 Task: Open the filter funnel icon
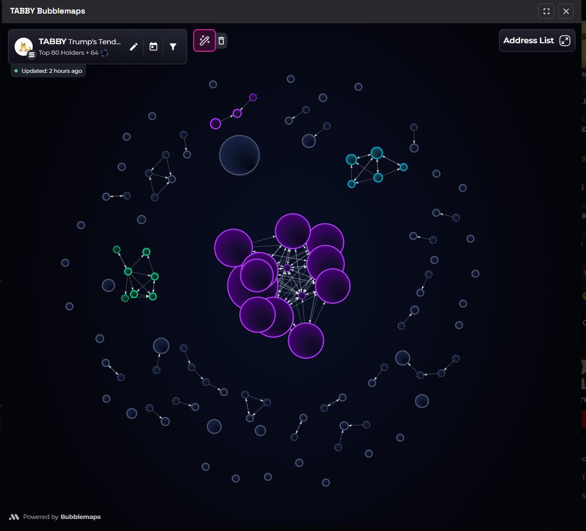pos(173,47)
